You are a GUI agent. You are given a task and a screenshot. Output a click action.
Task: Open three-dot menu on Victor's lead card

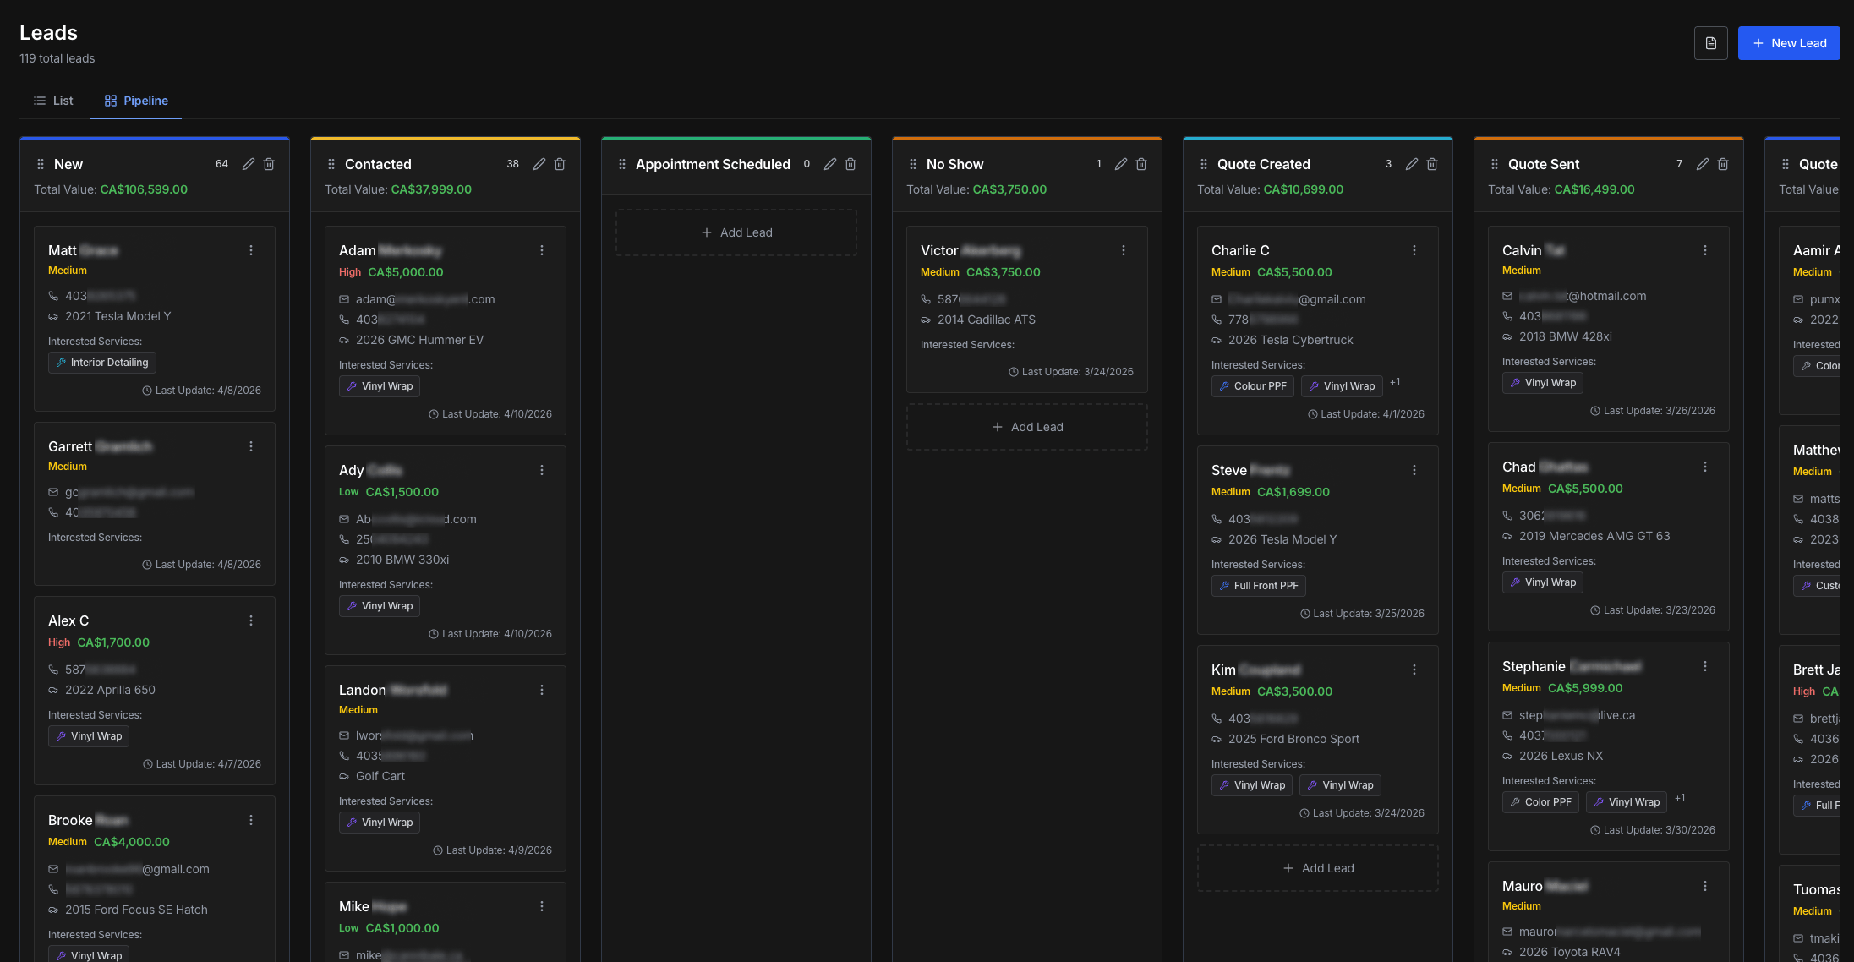[1124, 250]
